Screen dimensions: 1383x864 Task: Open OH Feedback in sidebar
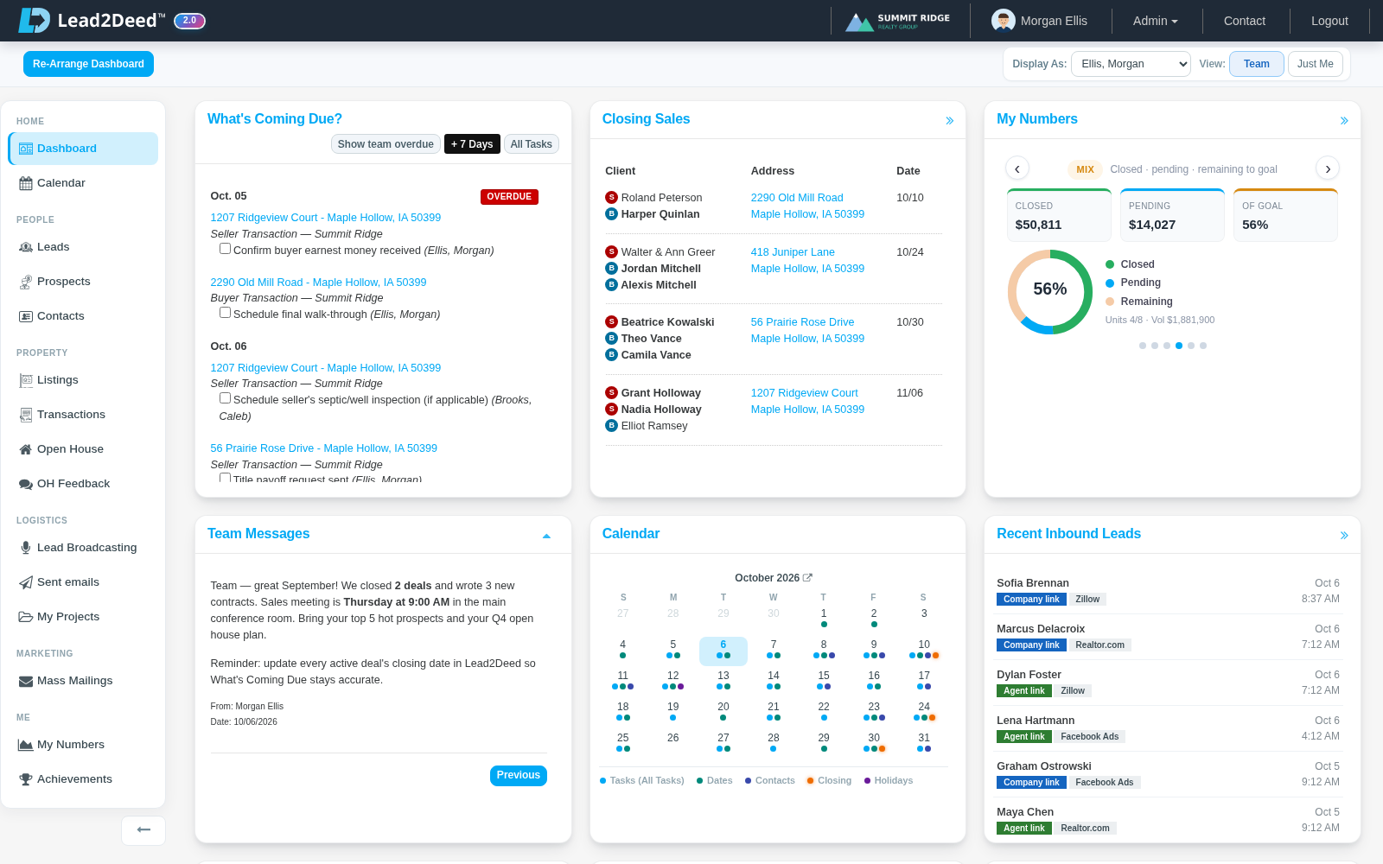(83, 484)
